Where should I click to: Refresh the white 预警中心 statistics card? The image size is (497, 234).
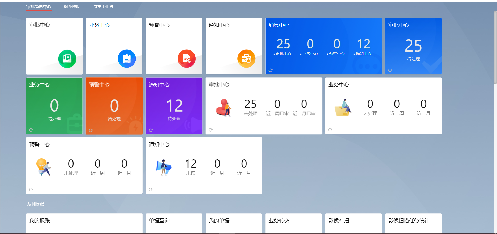(31, 189)
